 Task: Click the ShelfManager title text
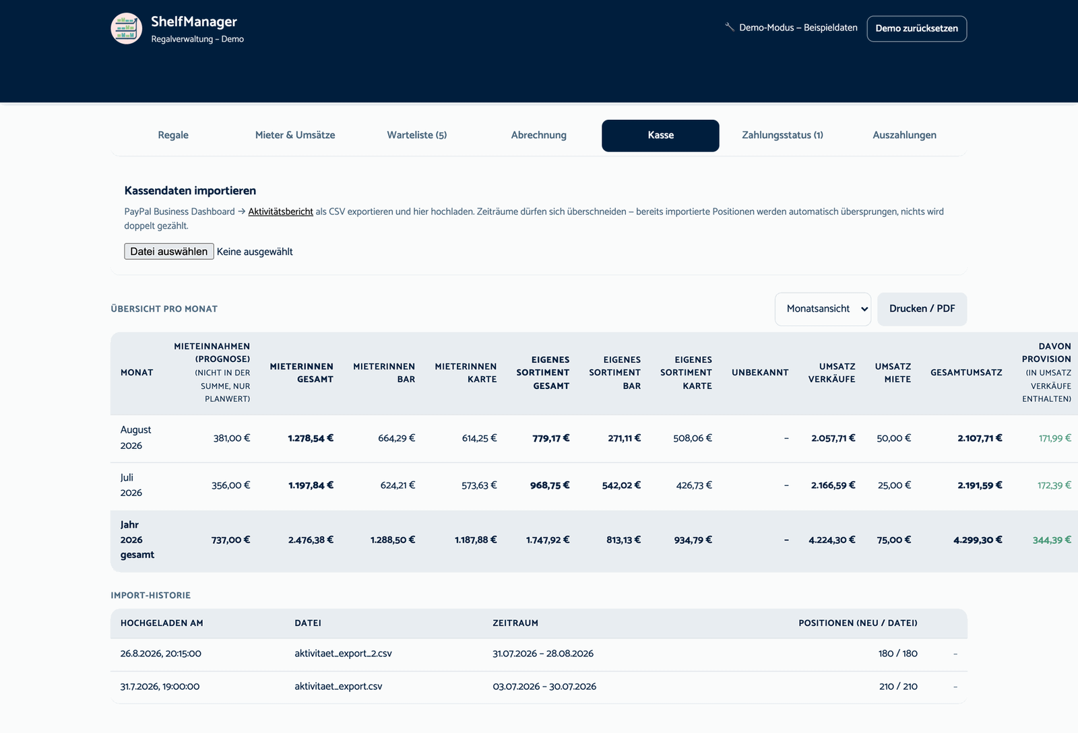point(194,22)
